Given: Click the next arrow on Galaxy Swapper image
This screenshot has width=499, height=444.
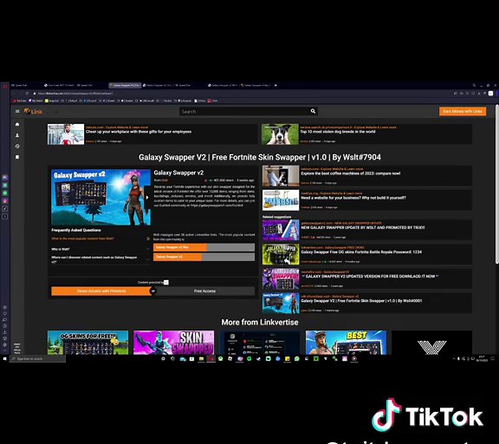Looking at the screenshot, I should [147, 198].
